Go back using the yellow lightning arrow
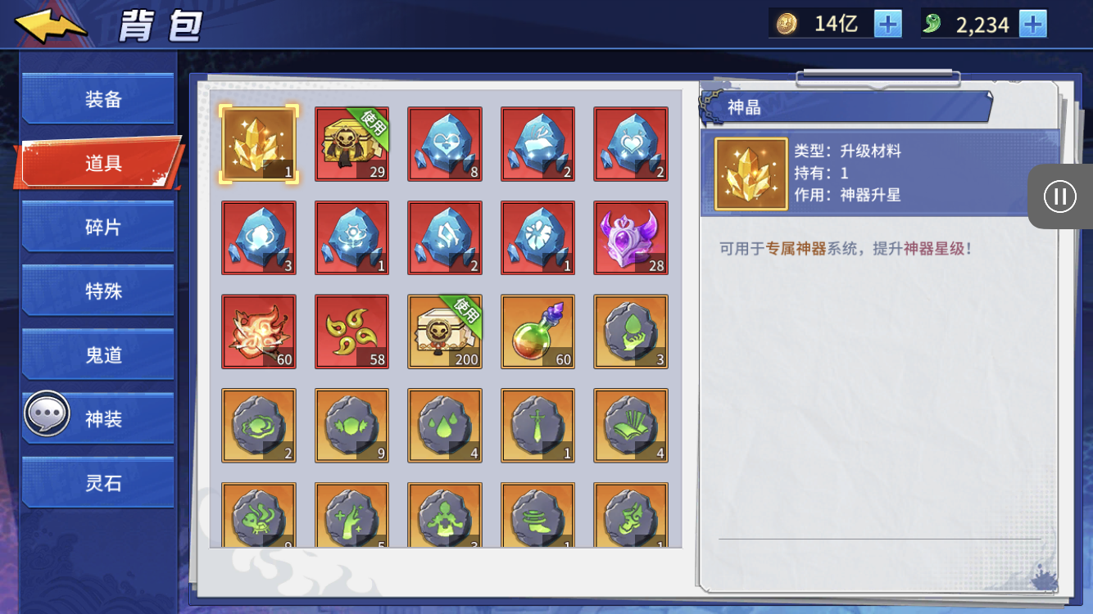This screenshot has height=614, width=1093. point(51,25)
